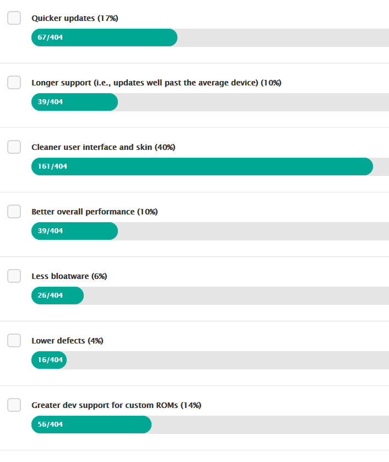Viewport: 389px width, 462px height.
Task: Click the Better overall performance label
Action: tap(94, 212)
